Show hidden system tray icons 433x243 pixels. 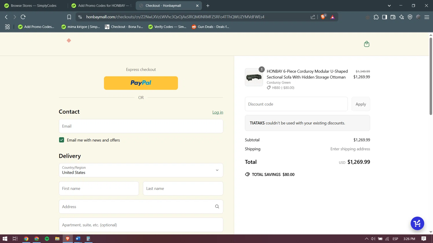[x=367, y=239]
